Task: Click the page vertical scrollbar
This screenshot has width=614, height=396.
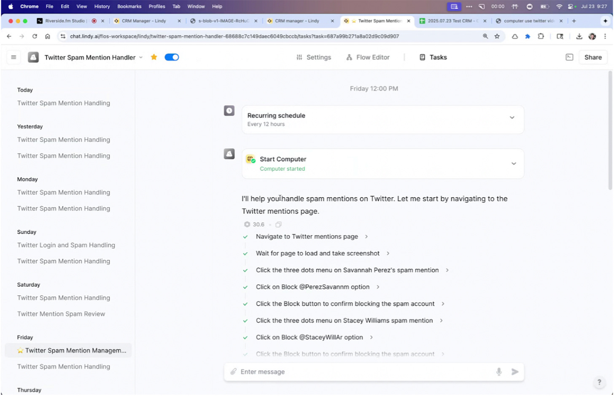Action: (610, 131)
